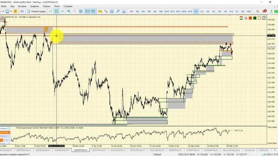Select the M30 timeframe
The width and height of the screenshot is (278, 156).
(190, 11)
